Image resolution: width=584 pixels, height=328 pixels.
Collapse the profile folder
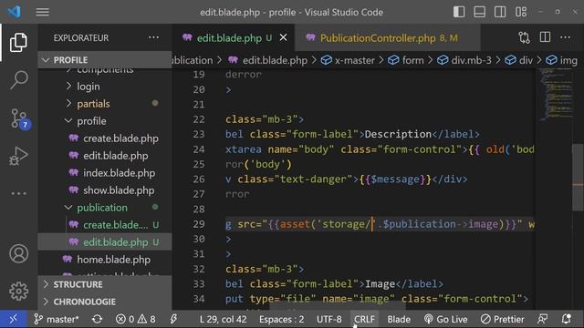[x=104, y=121]
